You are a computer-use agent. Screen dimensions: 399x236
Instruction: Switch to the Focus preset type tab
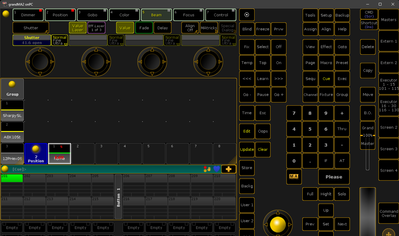coord(189,15)
